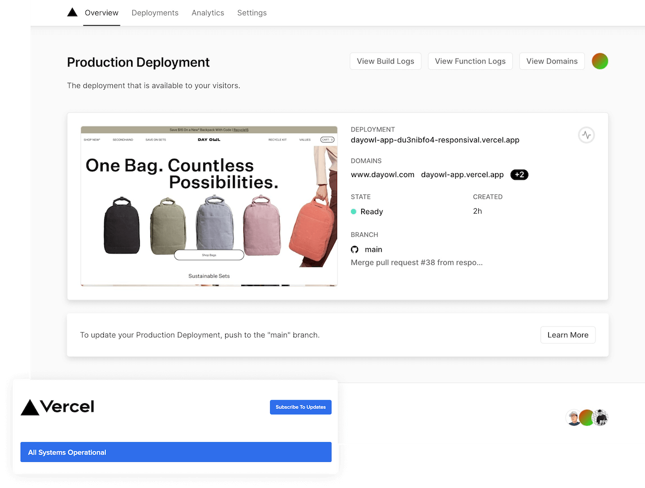The image size is (645, 488).
Task: Open the Settings tab
Action: point(252,13)
